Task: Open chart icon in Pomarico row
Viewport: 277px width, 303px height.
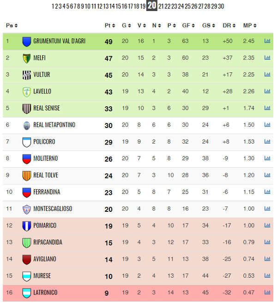Action: [267, 225]
